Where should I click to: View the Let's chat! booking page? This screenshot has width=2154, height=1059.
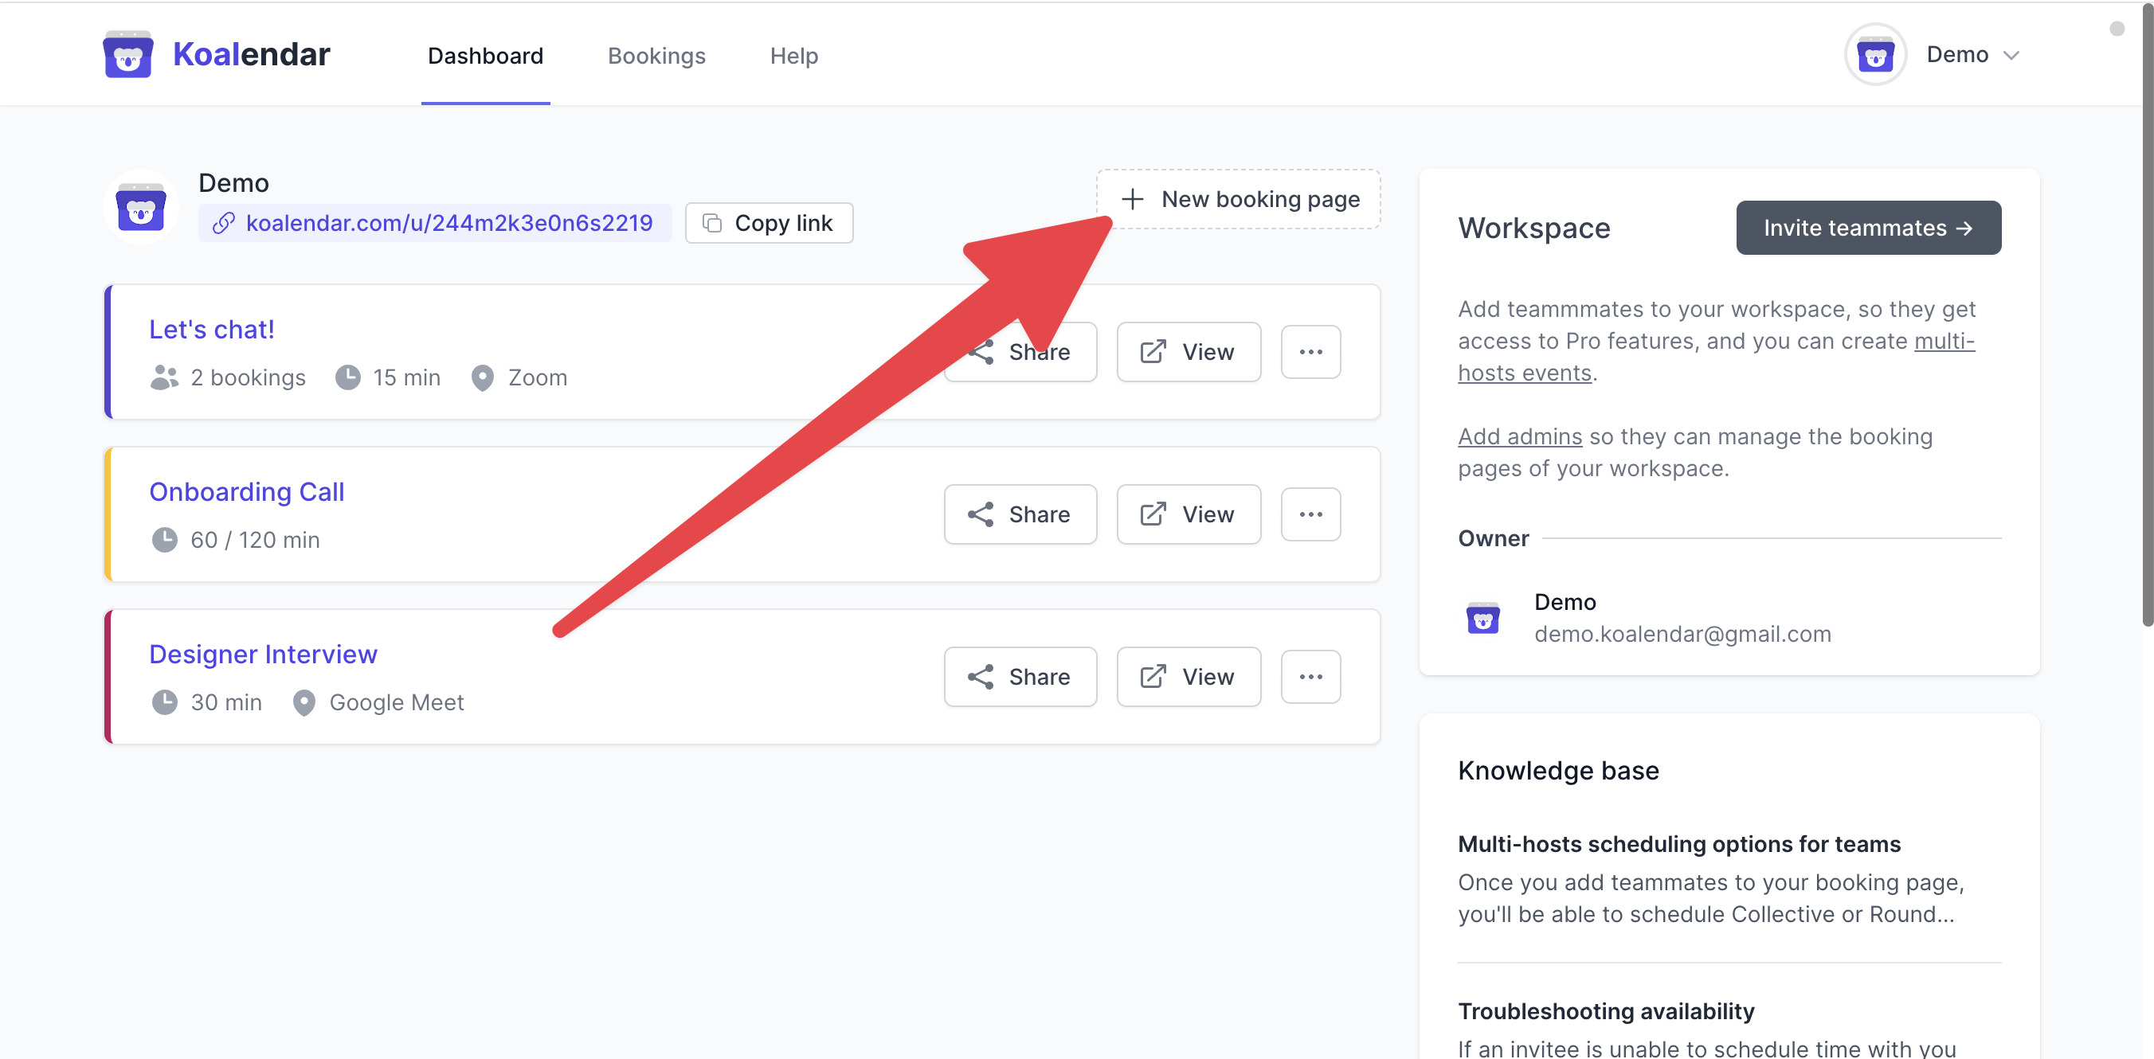(x=1189, y=352)
